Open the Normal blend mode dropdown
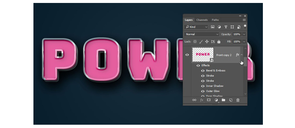The height and width of the screenshot is (128, 295). [x=202, y=34]
